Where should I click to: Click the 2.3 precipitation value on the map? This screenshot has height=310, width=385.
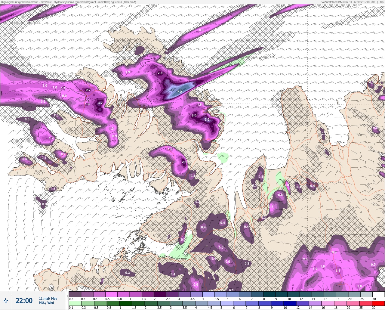pos(160,73)
